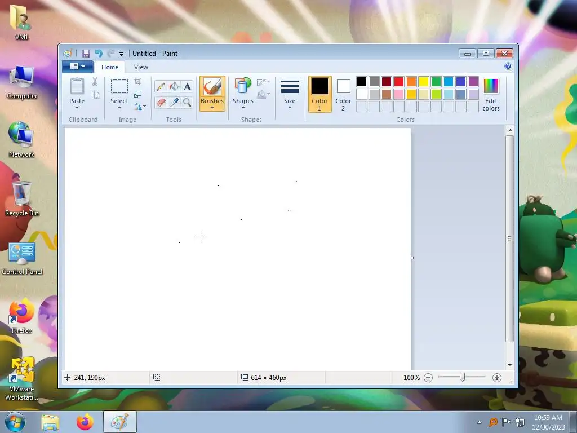This screenshot has width=577, height=433.
Task: Click the Windows Start orb
Action: (x=15, y=422)
